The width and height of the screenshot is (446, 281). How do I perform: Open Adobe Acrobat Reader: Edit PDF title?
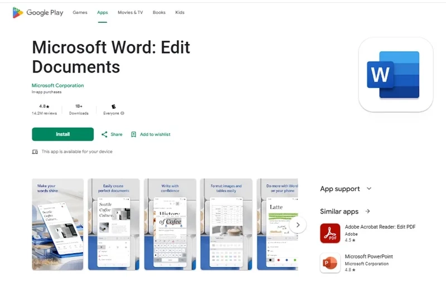click(380, 227)
